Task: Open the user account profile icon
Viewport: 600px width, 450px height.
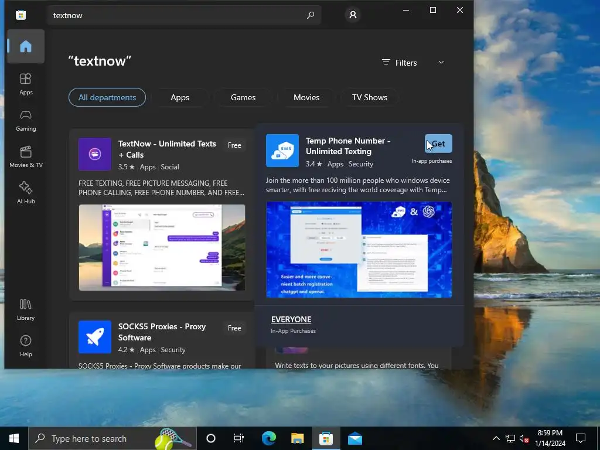Action: 353,15
